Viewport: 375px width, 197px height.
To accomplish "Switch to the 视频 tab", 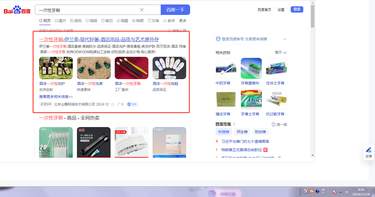I will (x=91, y=21).
